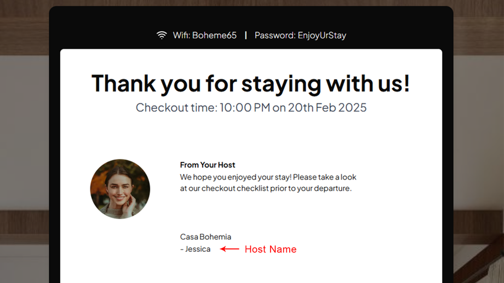Click "staying with us!" in the heading
504x283 pixels.
(325, 84)
